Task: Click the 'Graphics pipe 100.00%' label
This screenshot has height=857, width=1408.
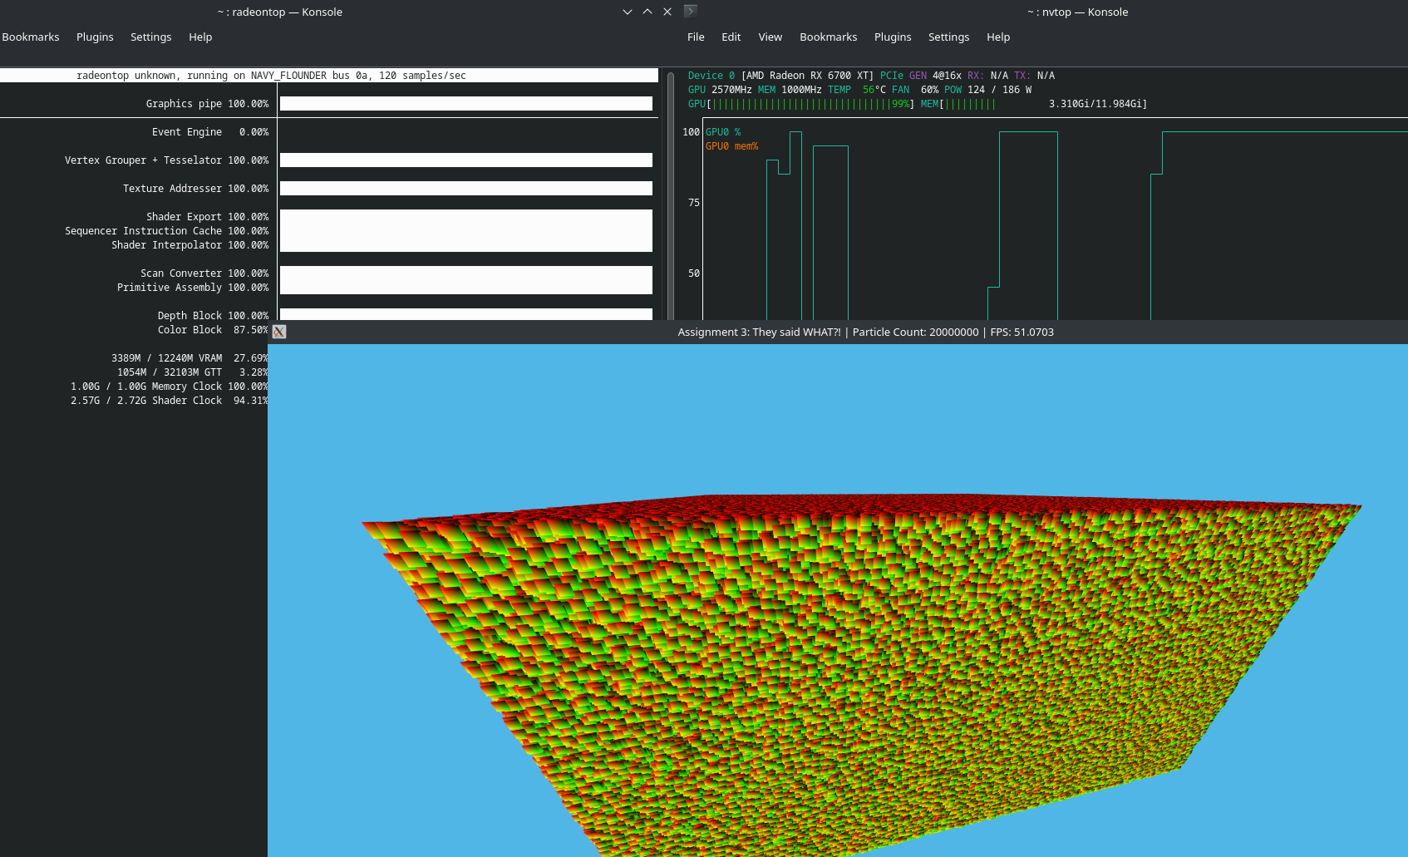Action: point(207,104)
